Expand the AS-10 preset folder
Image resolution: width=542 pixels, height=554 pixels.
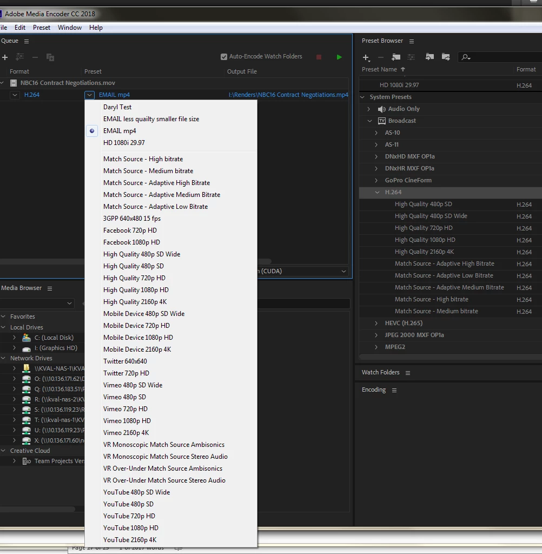(376, 133)
